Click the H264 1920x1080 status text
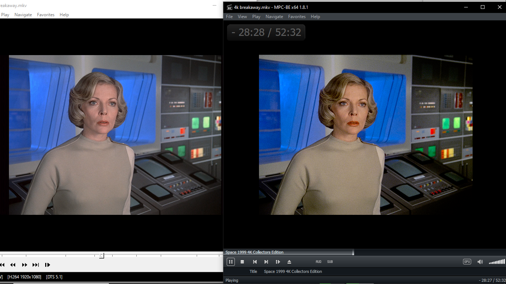 [24, 277]
